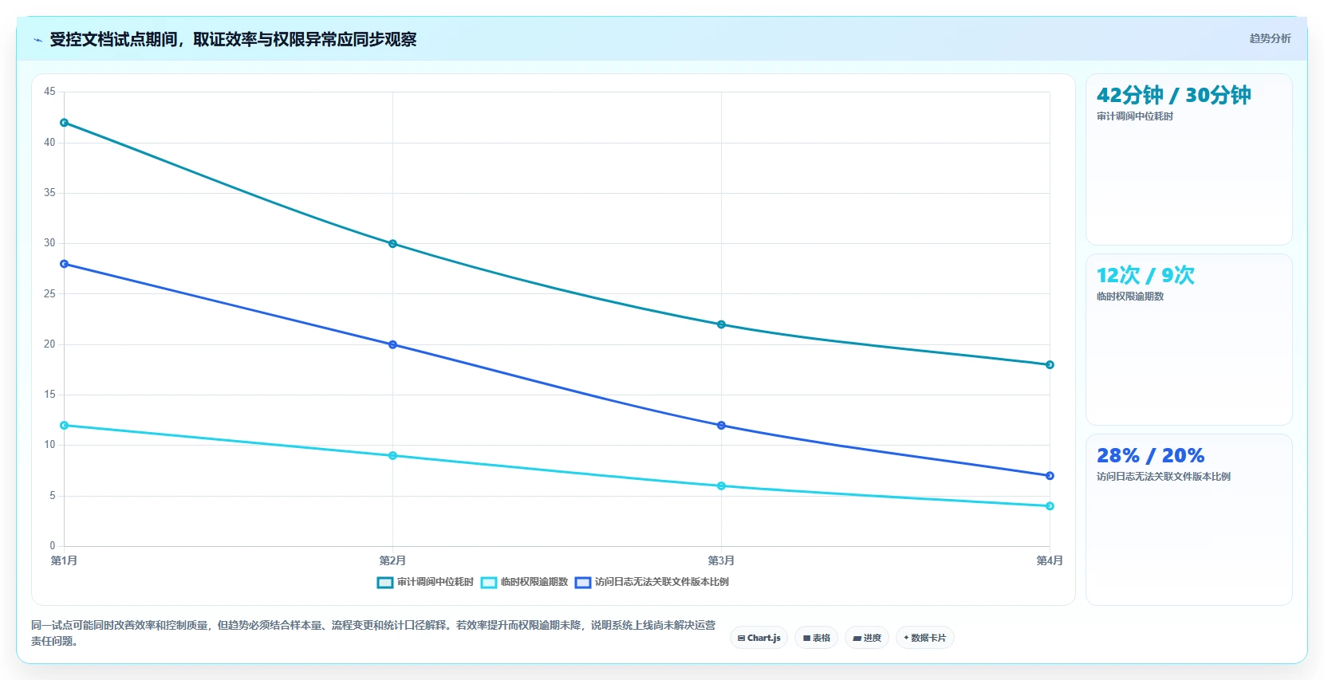Click the 第2月 point at 9 on cyan line
The image size is (1324, 680).
click(x=392, y=456)
